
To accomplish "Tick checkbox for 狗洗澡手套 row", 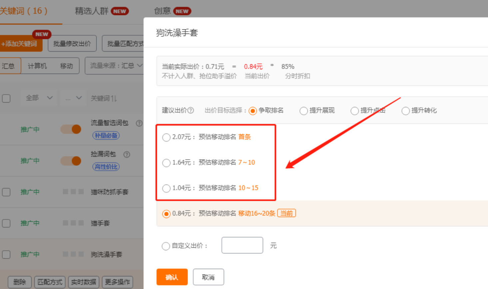I will (x=6, y=254).
